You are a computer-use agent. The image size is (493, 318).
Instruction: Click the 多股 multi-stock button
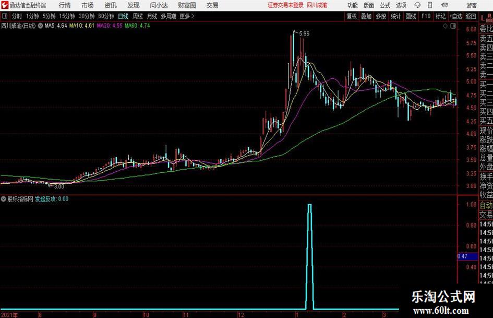(381, 16)
